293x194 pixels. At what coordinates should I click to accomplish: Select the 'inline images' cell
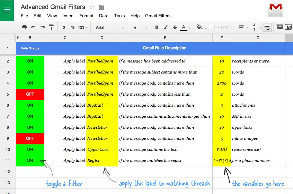click(258, 138)
